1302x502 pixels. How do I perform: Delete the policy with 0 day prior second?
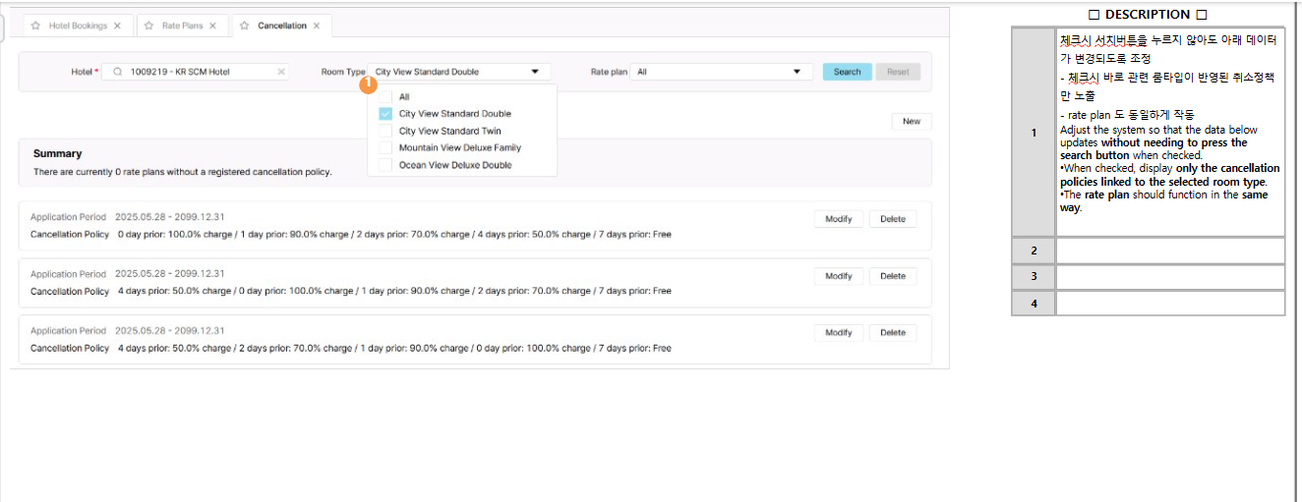coord(893,276)
